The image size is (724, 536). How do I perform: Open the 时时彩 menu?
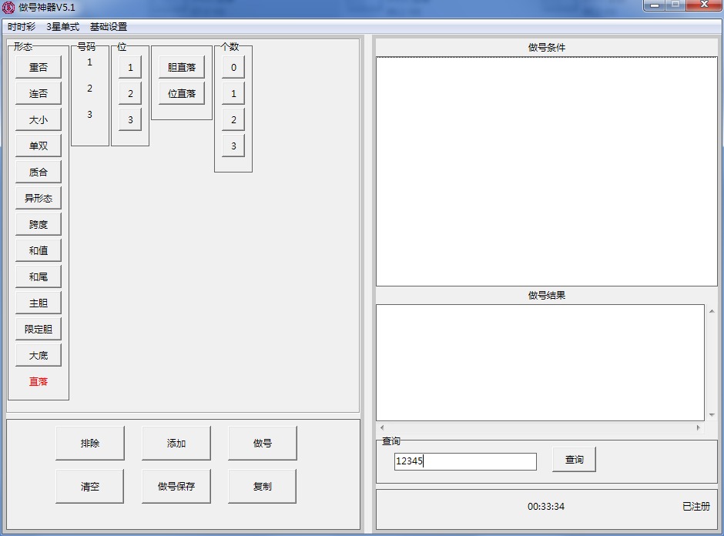tap(22, 27)
